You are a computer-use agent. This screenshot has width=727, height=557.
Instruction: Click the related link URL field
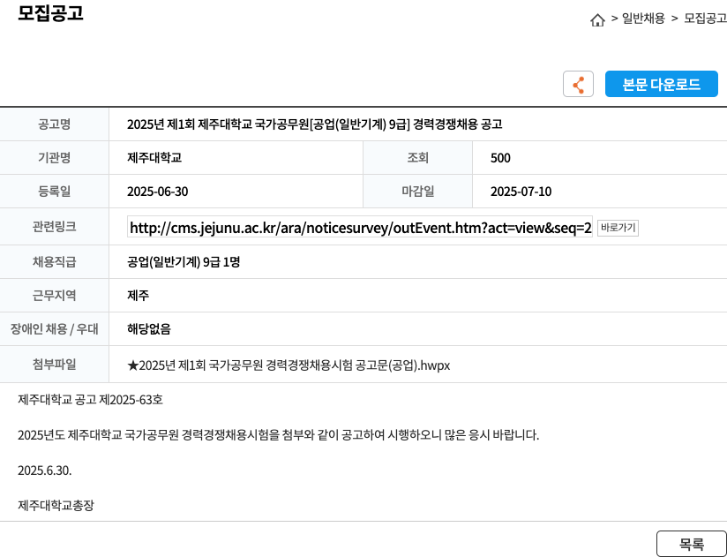point(360,228)
